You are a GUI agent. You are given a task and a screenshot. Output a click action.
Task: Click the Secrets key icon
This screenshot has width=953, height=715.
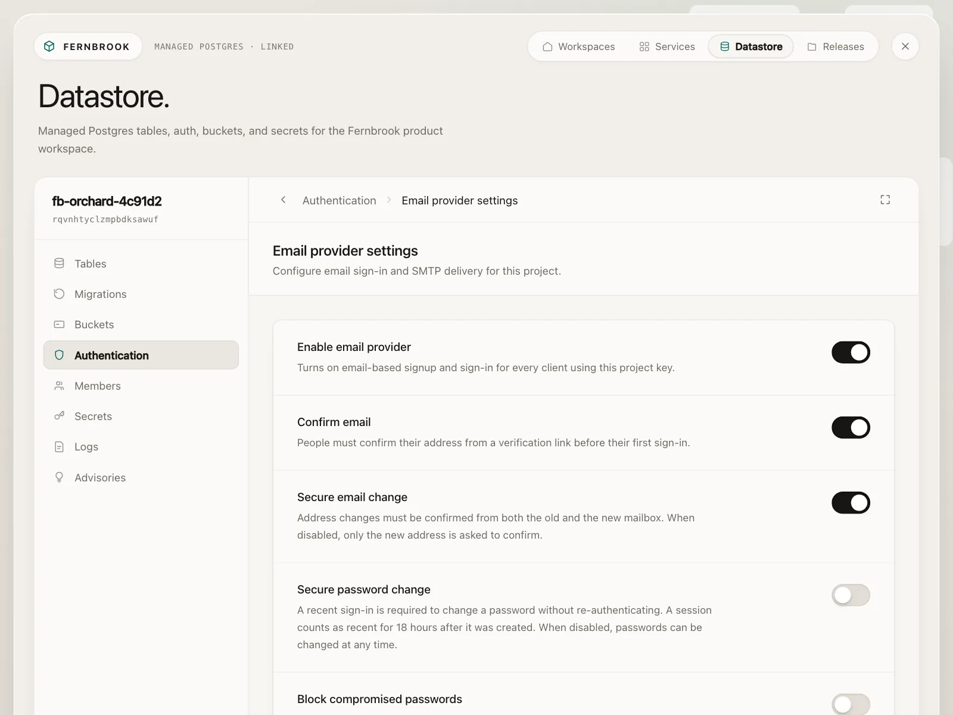click(x=59, y=416)
